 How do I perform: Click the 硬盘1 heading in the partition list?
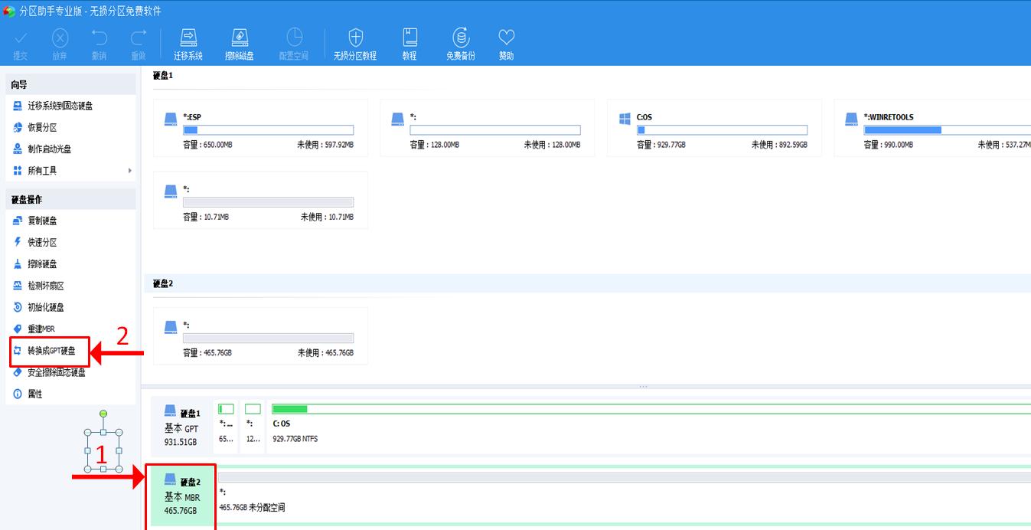click(x=163, y=76)
